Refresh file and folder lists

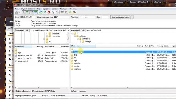[x=41, y=12]
